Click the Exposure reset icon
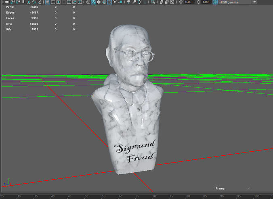273x199 pixels. (x=181, y=2)
